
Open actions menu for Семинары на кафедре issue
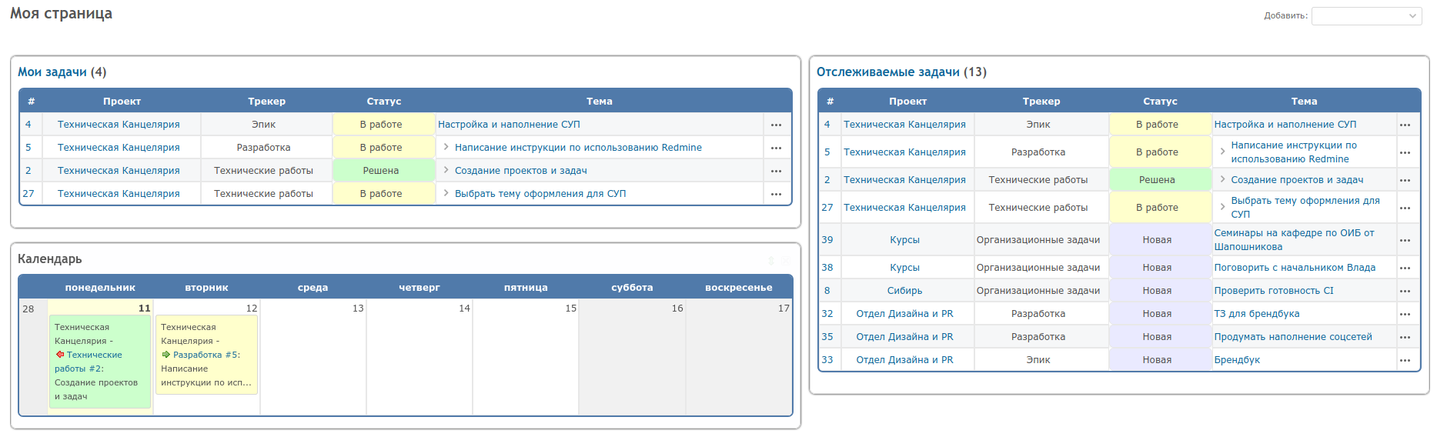coord(1405,240)
